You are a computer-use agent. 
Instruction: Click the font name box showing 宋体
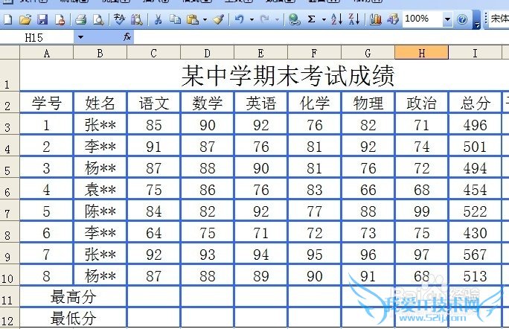[499, 19]
